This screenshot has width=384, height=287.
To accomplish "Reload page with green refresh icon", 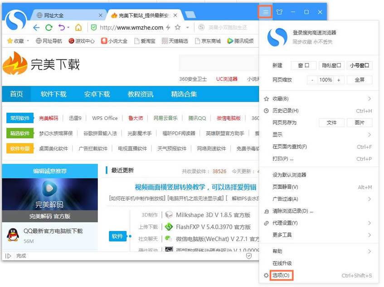I will click(x=49, y=27).
